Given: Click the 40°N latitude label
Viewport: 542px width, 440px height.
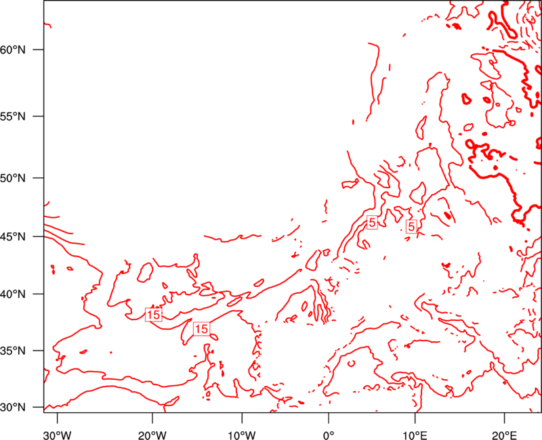Looking at the screenshot, I should click(13, 294).
